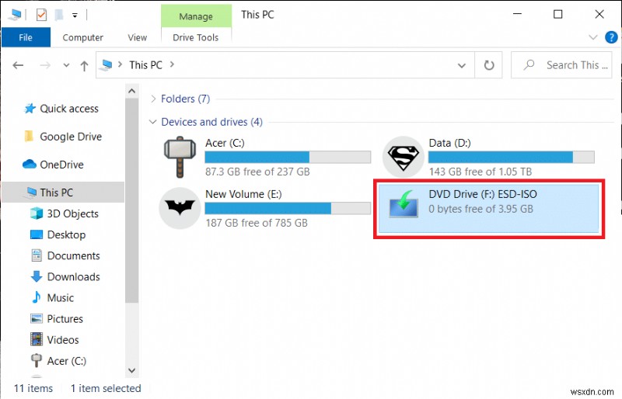This screenshot has height=399, width=622.
Task: Switch to the View ribbon tab
Action: pos(138,37)
